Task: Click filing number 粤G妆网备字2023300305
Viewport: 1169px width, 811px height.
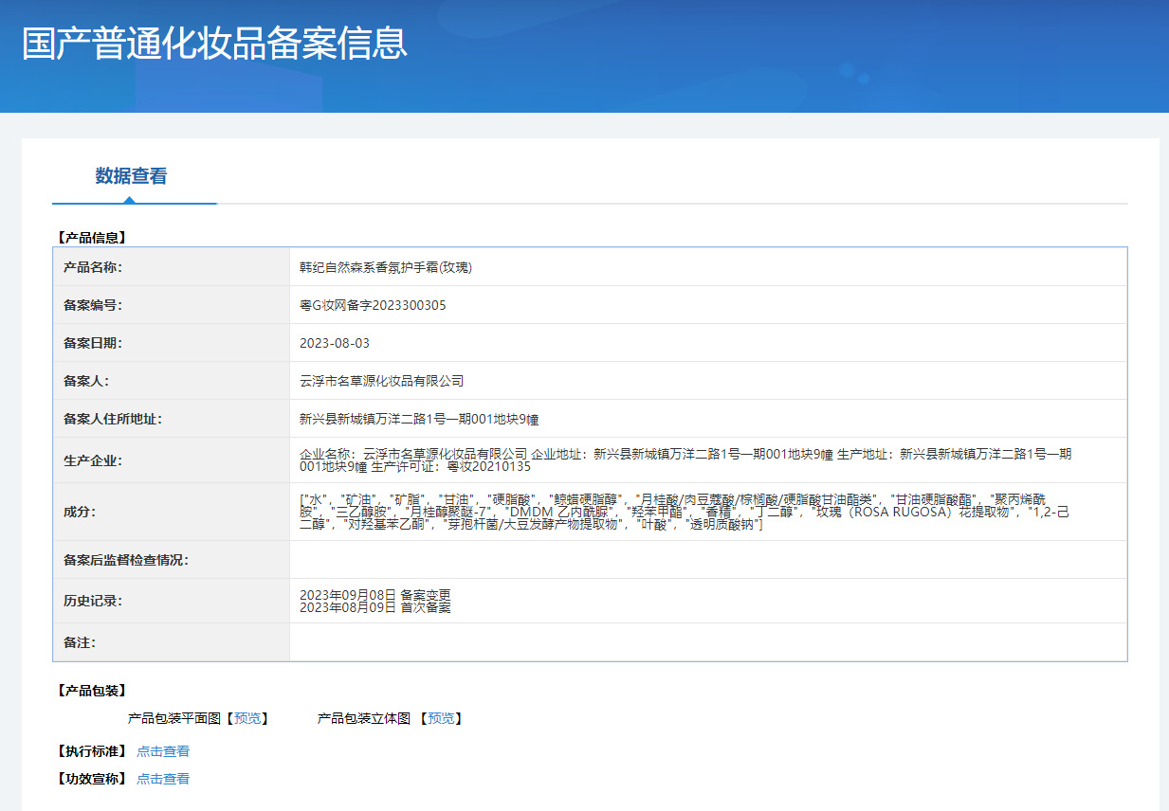Action: pyautogui.click(x=373, y=305)
